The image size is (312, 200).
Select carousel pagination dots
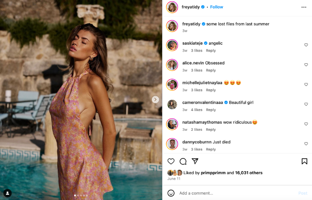pos(80,196)
